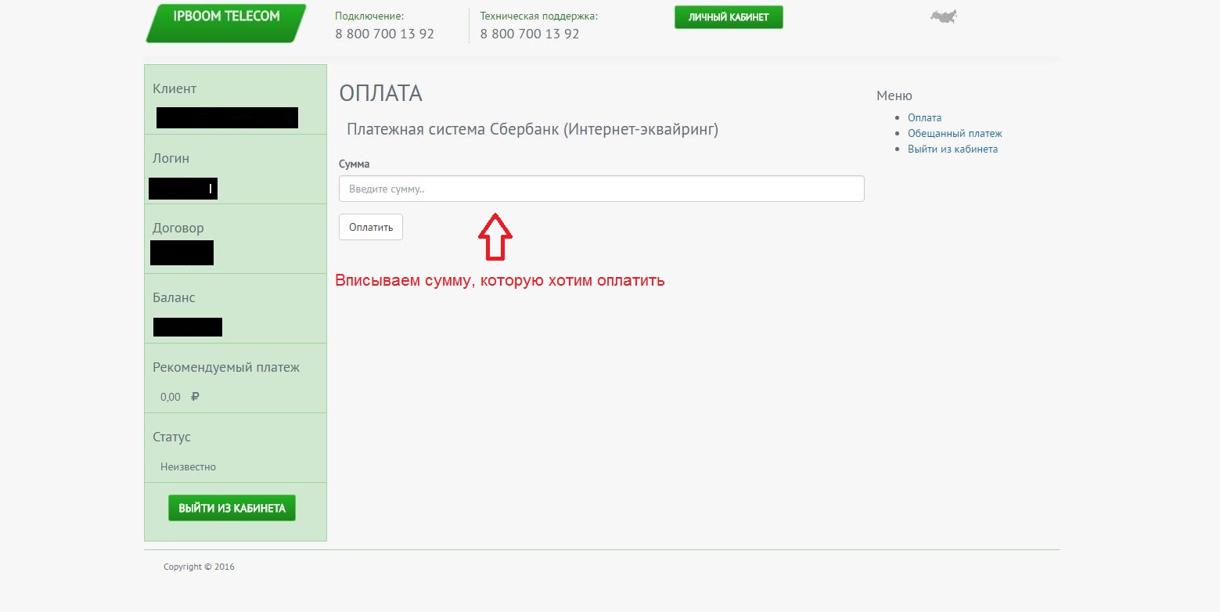
Task: Click the Статус label in sidebar
Action: [171, 437]
